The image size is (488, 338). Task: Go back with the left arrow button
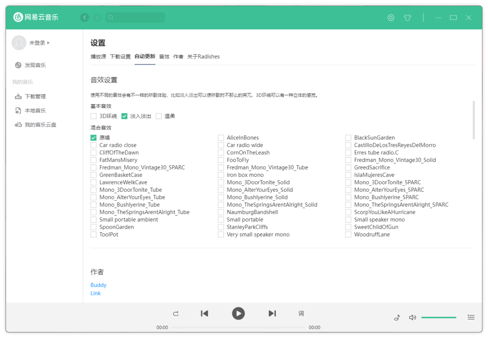tap(84, 18)
